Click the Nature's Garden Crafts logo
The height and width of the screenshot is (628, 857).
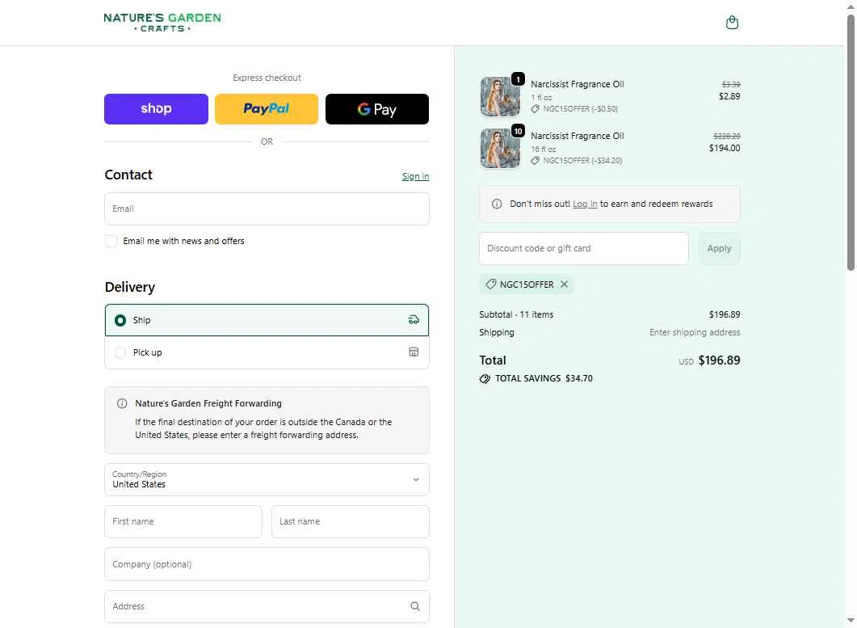point(162,23)
